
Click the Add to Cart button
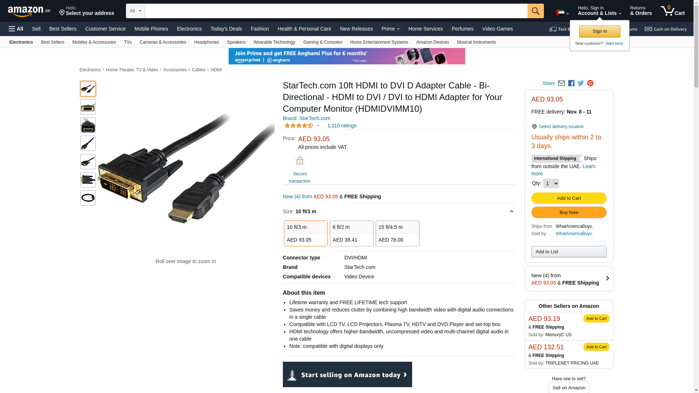569,198
